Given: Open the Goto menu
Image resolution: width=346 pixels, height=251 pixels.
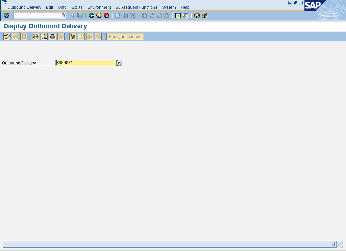Looking at the screenshot, I should pos(62,7).
